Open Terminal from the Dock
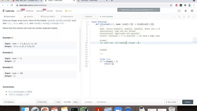The height and width of the screenshot is (111, 197). click(x=74, y=109)
